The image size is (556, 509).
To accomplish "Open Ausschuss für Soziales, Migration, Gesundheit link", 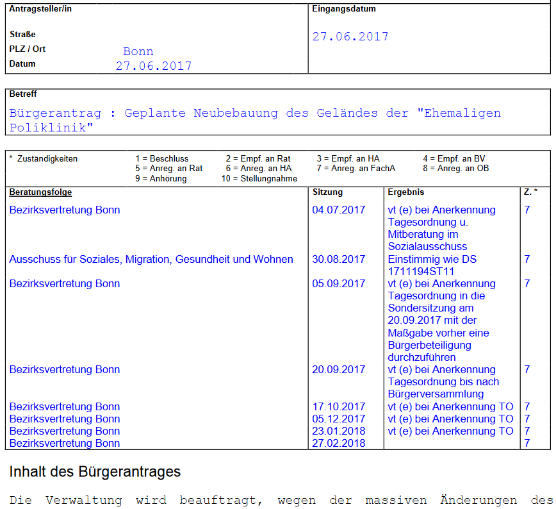I will click(x=151, y=259).
